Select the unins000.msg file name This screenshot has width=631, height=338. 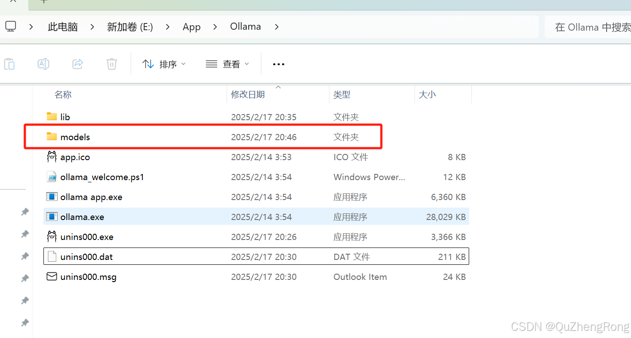(x=89, y=277)
